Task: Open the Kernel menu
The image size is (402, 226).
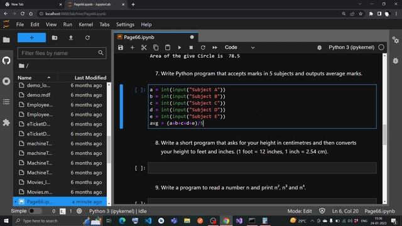Action: click(85, 24)
